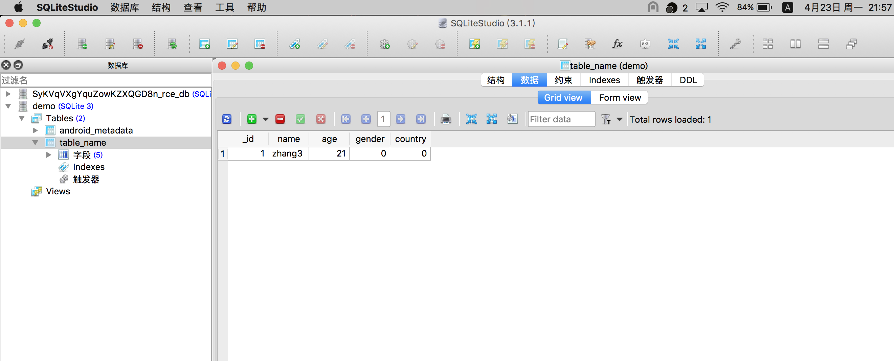Open filter mode dropdown arrow

coord(620,119)
